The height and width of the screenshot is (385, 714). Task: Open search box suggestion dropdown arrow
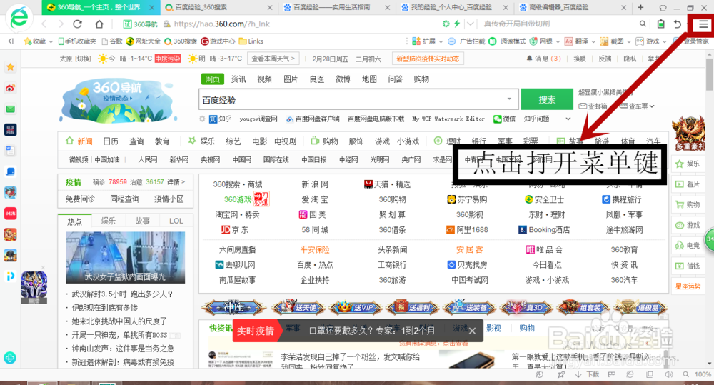coord(509,99)
